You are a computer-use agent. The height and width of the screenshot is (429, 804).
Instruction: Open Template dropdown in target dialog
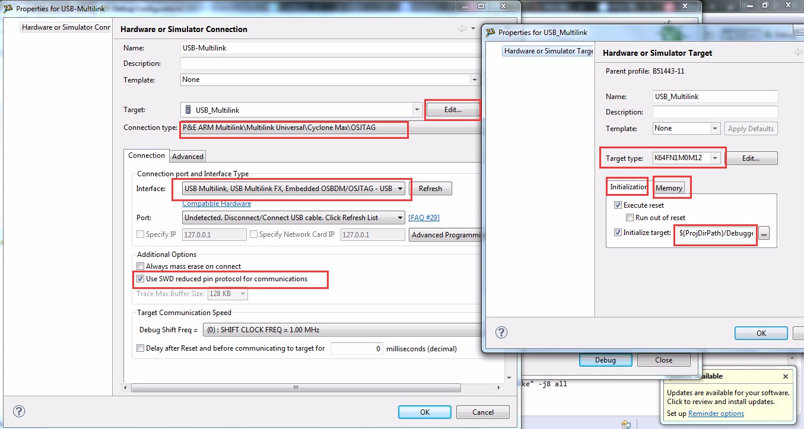tap(715, 128)
